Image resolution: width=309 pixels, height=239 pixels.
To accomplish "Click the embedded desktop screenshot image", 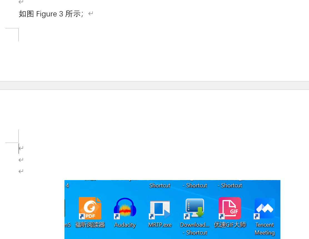I will pyautogui.click(x=173, y=210).
